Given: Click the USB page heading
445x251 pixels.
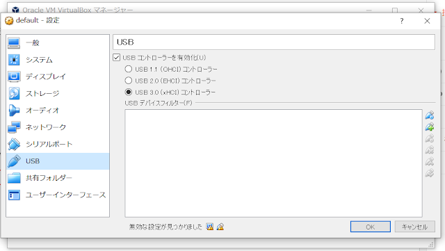Looking at the screenshot, I should [125, 42].
